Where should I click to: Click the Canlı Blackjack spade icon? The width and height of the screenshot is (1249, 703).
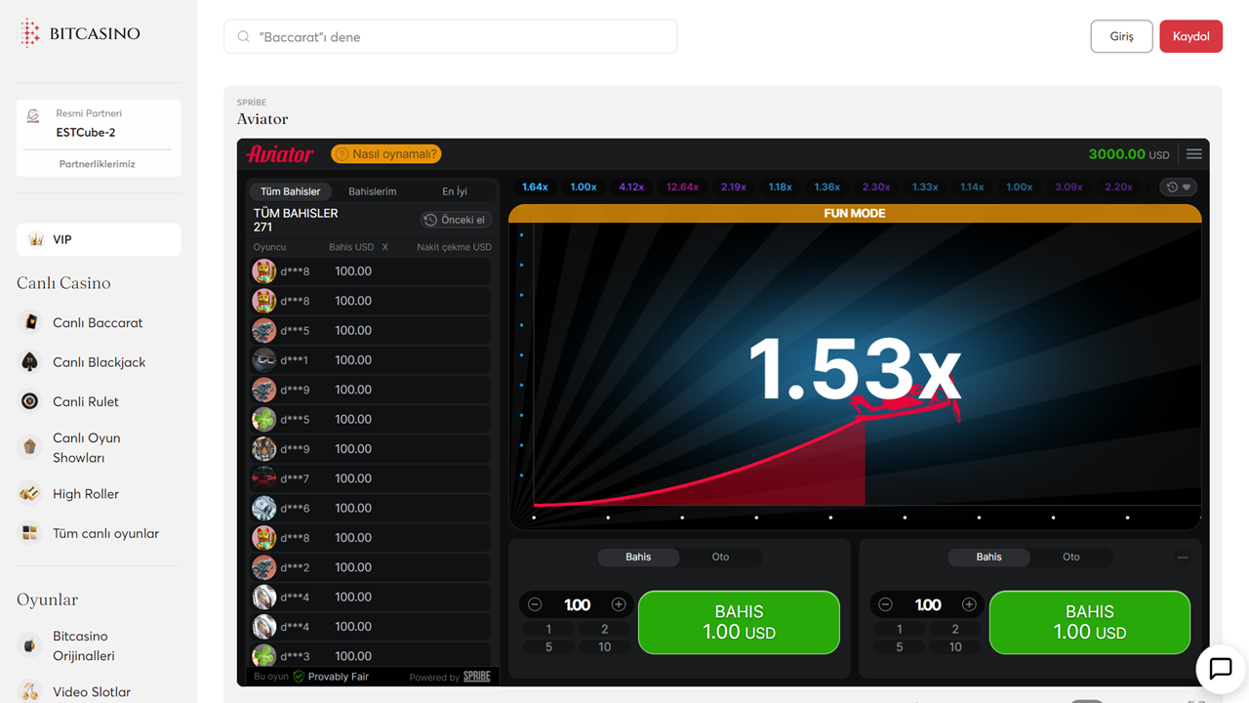pyautogui.click(x=30, y=362)
